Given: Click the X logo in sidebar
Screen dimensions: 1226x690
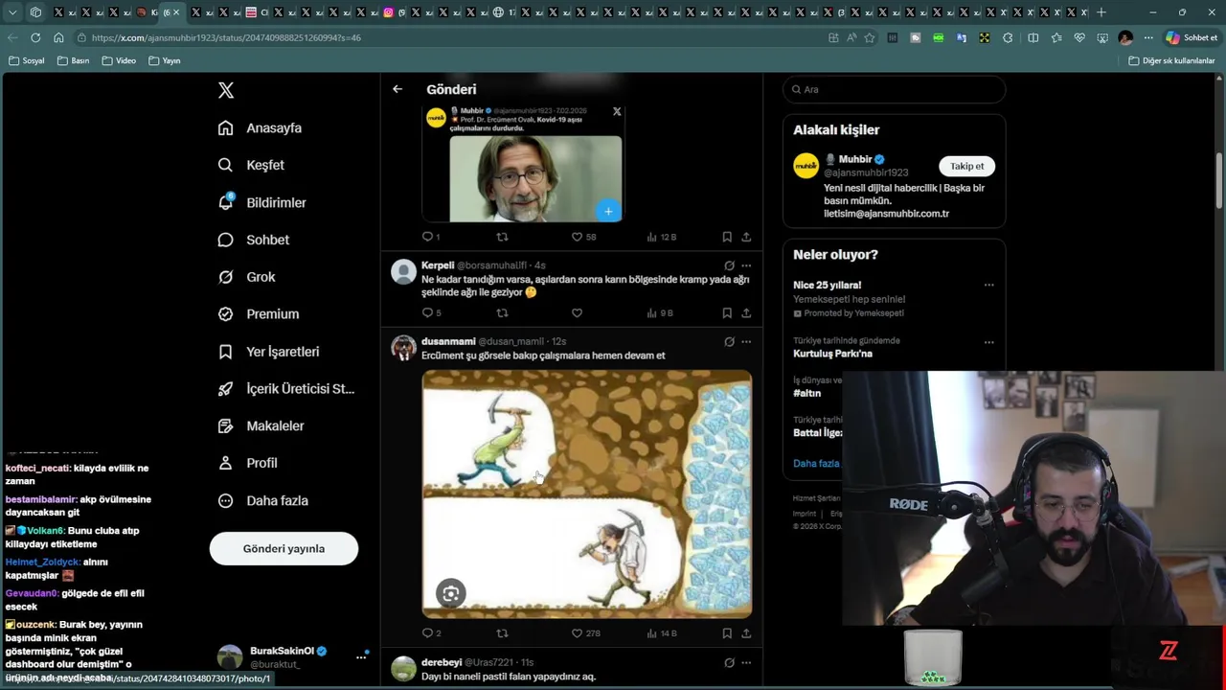Looking at the screenshot, I should [x=226, y=90].
